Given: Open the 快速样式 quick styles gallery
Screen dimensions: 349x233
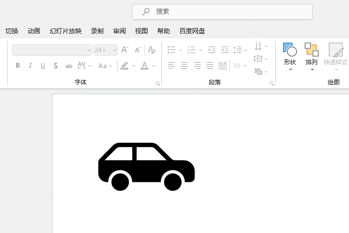Looking at the screenshot, I should click(x=336, y=56).
